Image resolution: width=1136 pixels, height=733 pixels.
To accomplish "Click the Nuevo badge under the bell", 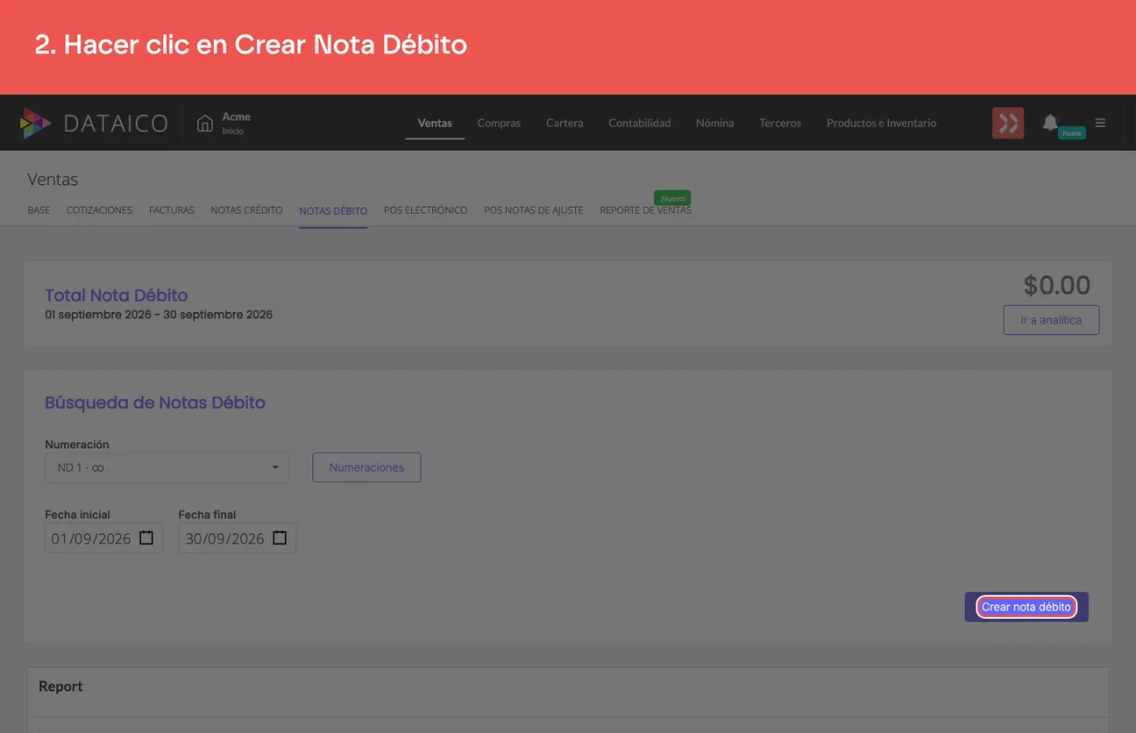I will (x=1072, y=133).
